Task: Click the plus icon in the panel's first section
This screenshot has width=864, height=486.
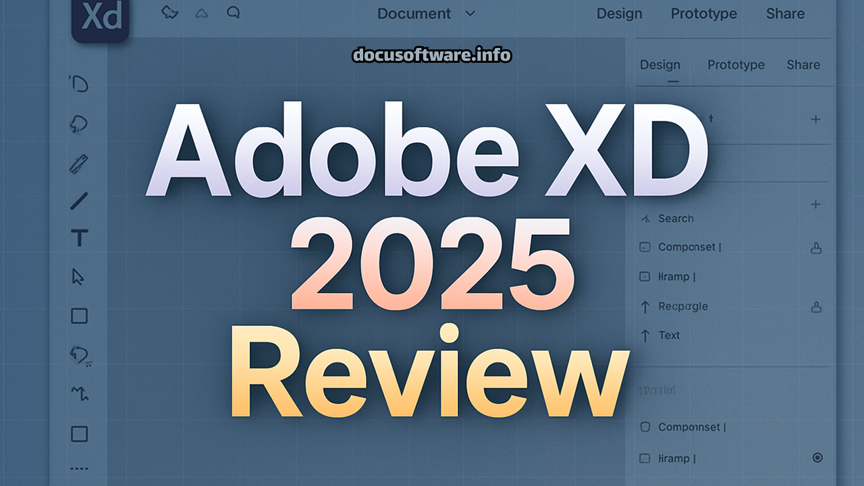Action: pos(815,119)
